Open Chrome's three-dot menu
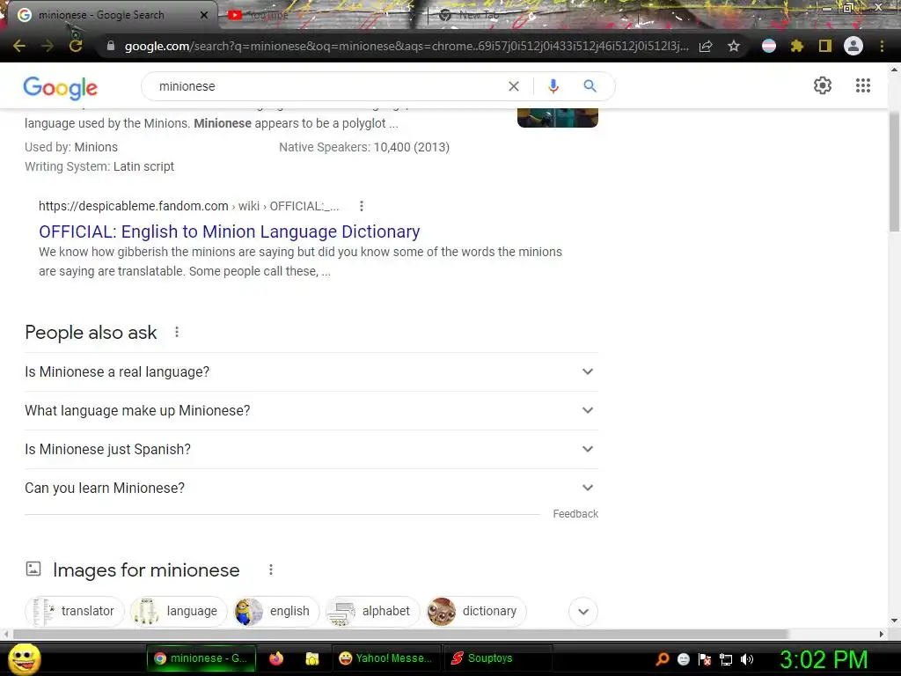Viewport: 901px width, 676px height. 882,46
